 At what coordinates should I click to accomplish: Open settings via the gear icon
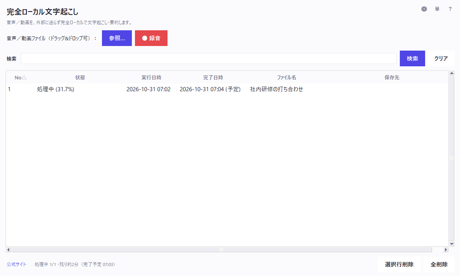pyautogui.click(x=424, y=9)
